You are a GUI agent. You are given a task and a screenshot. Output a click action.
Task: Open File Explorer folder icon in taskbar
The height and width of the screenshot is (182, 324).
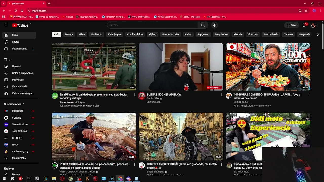pyautogui.click(x=54, y=179)
